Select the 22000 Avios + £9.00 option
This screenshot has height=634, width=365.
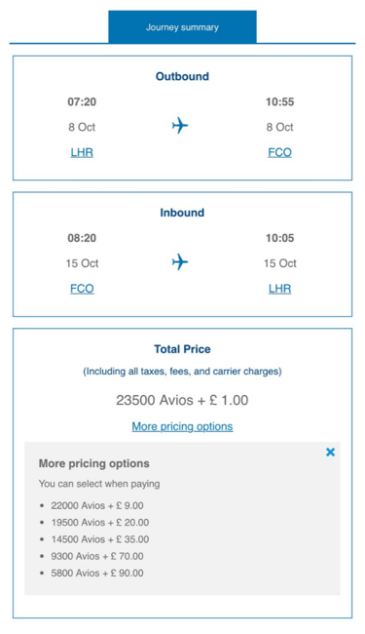tap(97, 505)
